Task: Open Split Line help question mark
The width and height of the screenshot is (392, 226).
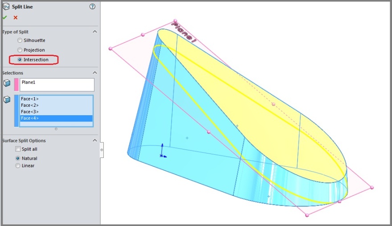Action: (92, 7)
